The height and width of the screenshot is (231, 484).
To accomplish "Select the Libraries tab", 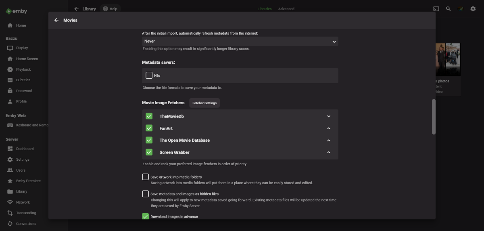I will [265, 9].
